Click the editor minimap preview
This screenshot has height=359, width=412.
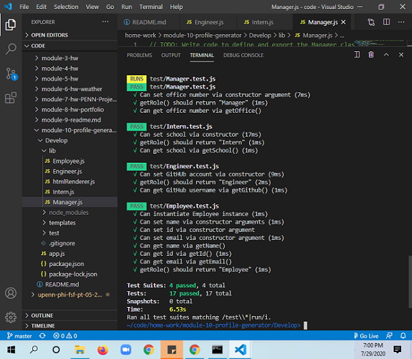381,43
